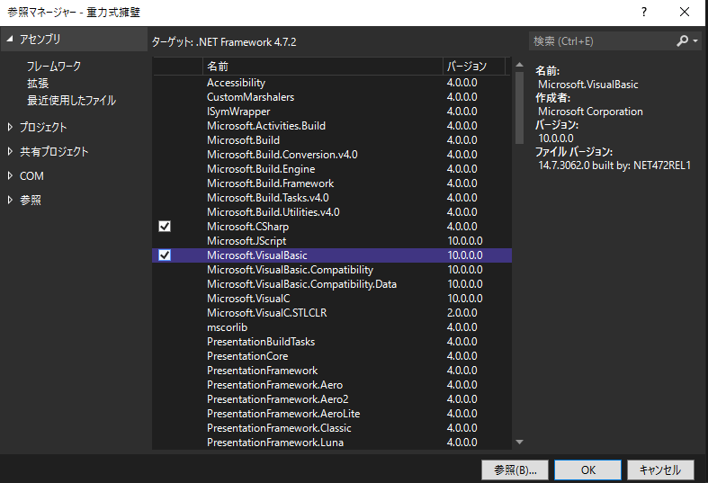
Task: Select Microsoft.Build.Framework row
Action: click(332, 183)
